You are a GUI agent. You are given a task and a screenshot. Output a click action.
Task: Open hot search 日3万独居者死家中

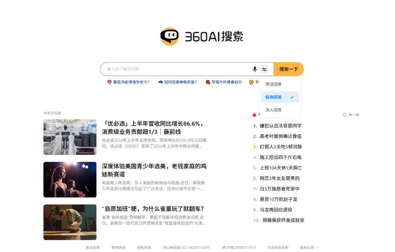click(280, 189)
